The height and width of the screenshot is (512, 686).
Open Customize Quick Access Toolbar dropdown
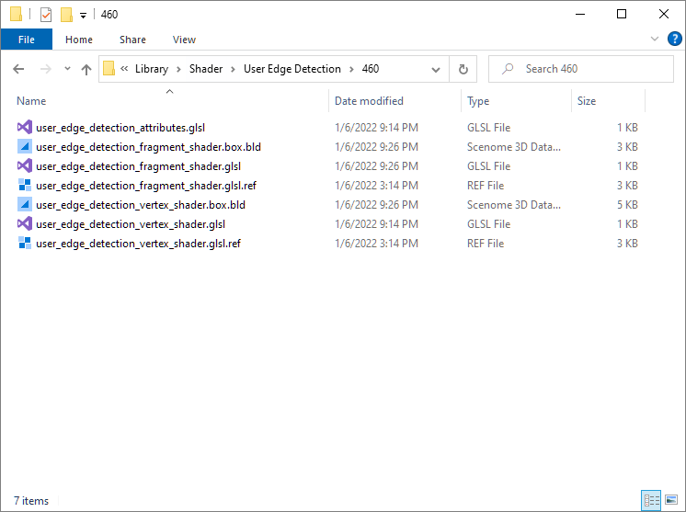[x=83, y=16]
